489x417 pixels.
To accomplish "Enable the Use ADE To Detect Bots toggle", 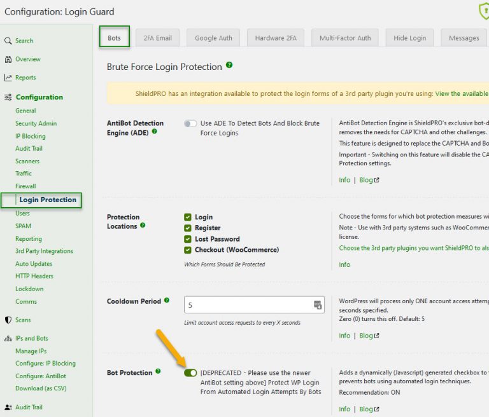I will [190, 123].
